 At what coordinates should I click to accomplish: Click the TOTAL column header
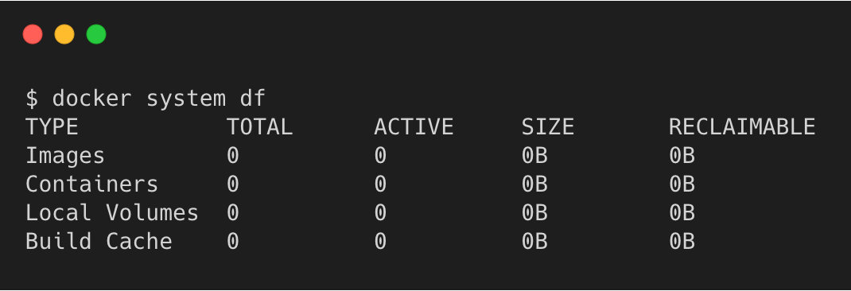259,127
